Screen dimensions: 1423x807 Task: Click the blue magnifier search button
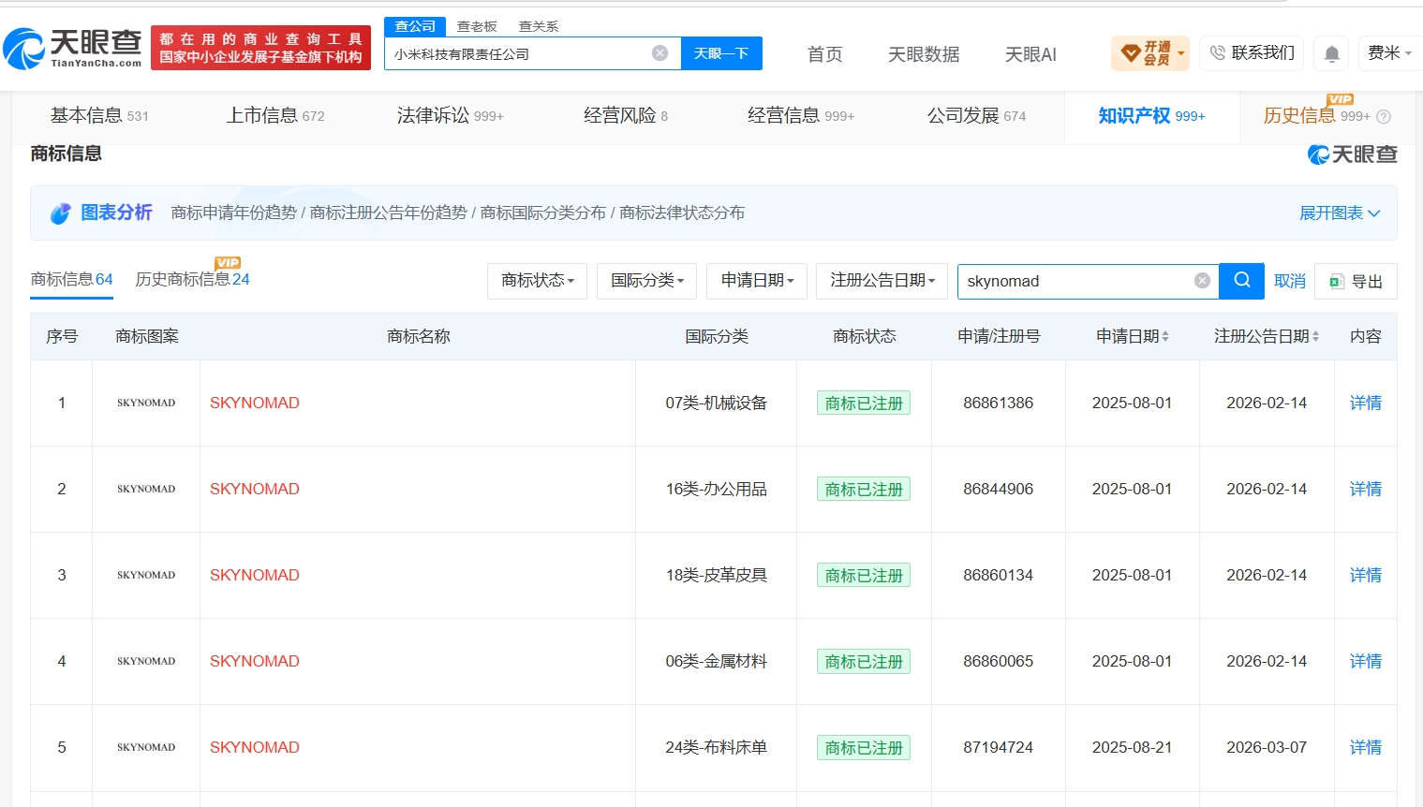click(x=1242, y=281)
